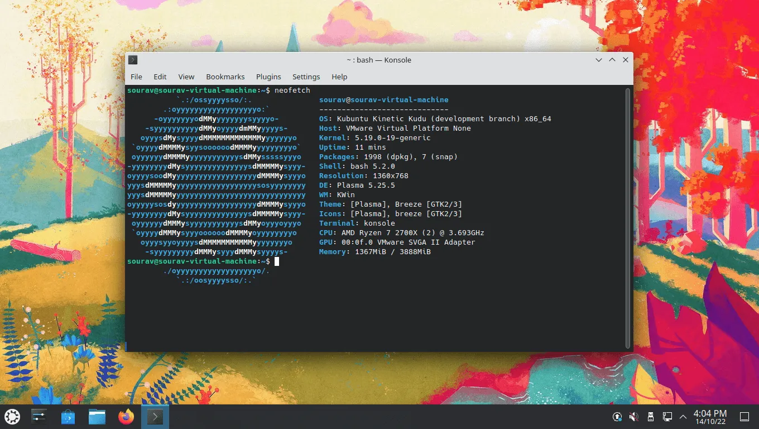Open the Discover software center

[x=68, y=416]
